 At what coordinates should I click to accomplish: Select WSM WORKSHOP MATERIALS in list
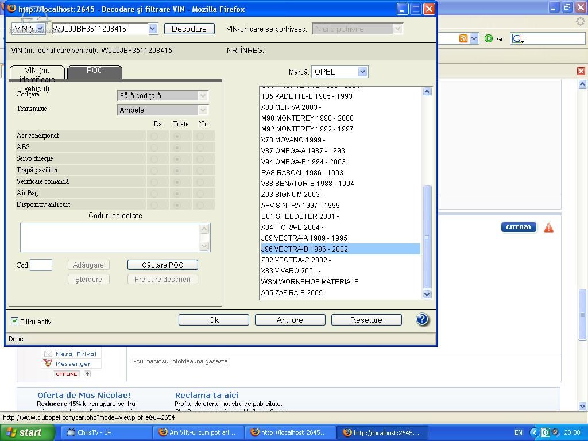341,281
